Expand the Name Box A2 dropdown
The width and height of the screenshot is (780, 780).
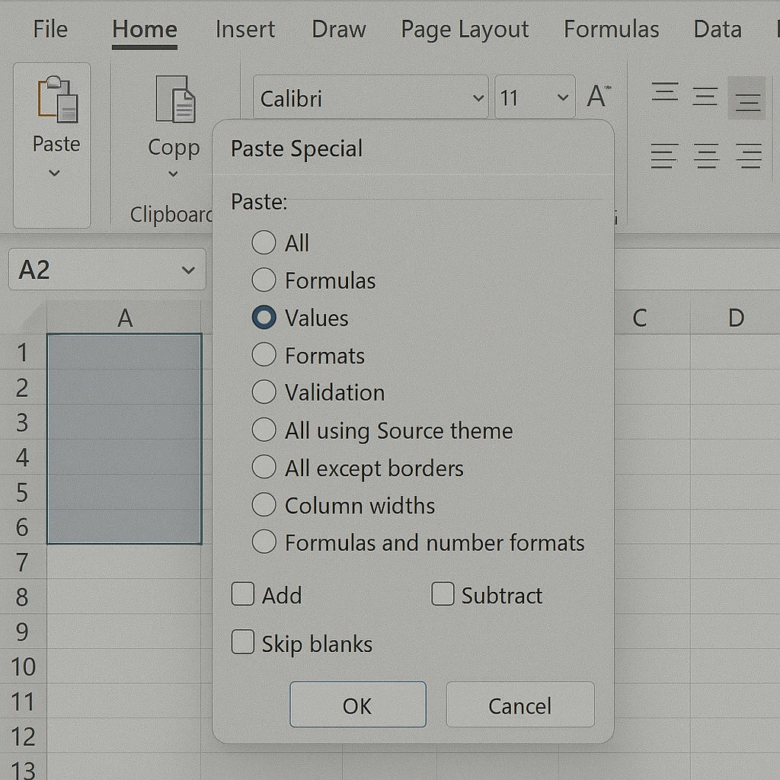point(188,270)
